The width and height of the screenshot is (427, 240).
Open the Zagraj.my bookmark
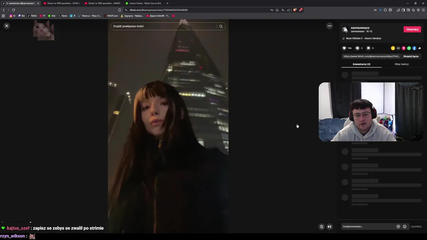pos(132,16)
